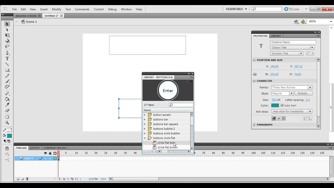The width and height of the screenshot is (334, 188).
Task: Select the Pen tool
Action: (x=7, y=53)
